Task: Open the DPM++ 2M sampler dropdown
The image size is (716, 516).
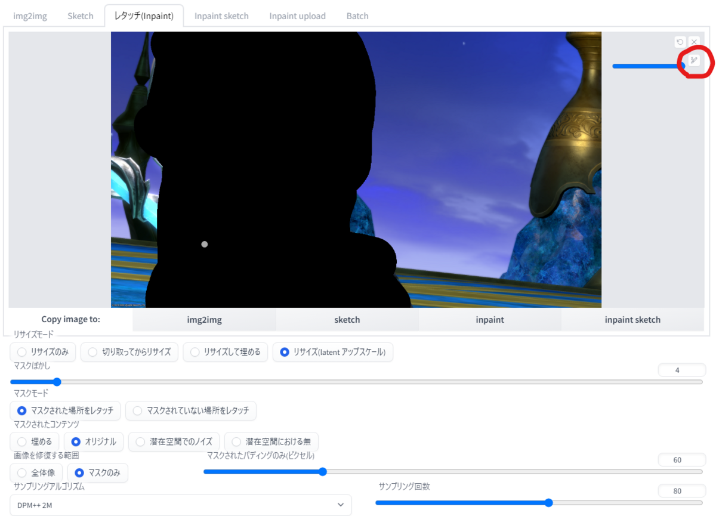Action: (181, 505)
